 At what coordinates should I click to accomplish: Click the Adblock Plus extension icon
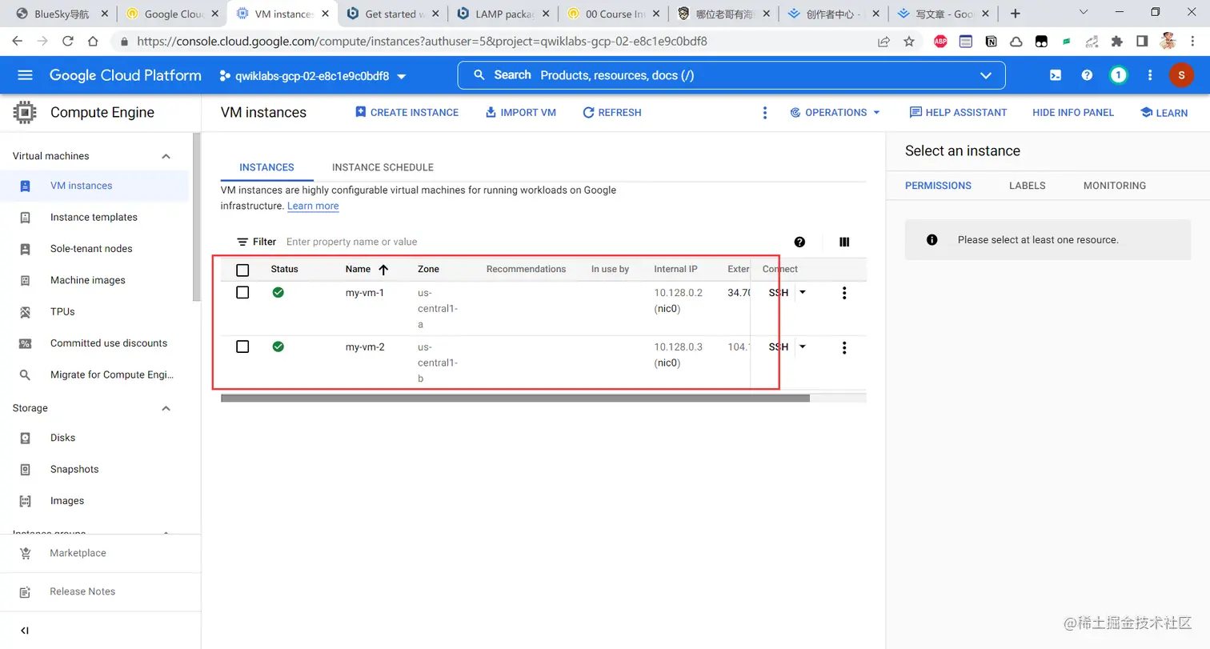point(940,42)
